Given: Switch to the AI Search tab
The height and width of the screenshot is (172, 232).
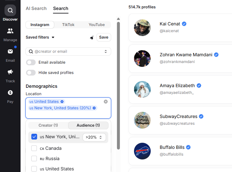Looking at the screenshot, I should [x=36, y=8].
